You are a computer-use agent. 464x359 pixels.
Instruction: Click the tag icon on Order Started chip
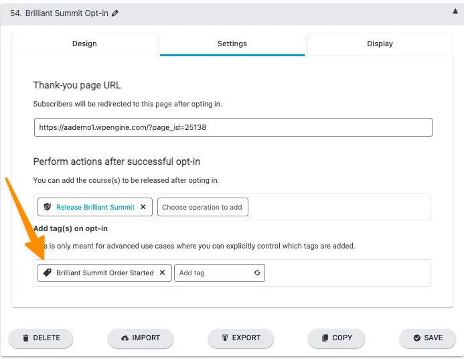(x=47, y=273)
